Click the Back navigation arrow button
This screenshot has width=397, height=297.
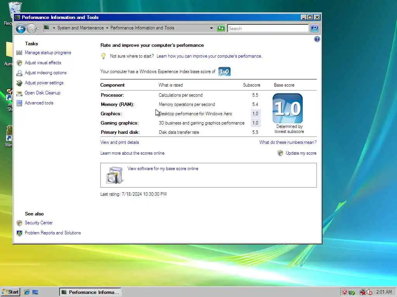(x=21, y=29)
